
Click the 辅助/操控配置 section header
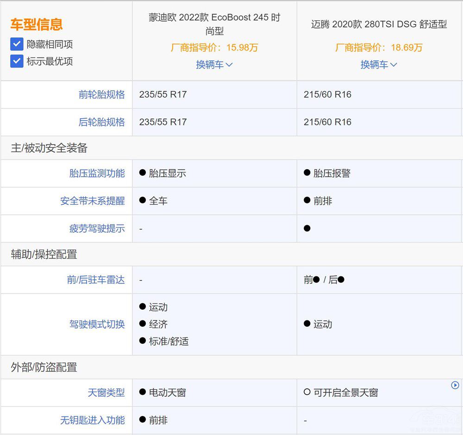44,254
